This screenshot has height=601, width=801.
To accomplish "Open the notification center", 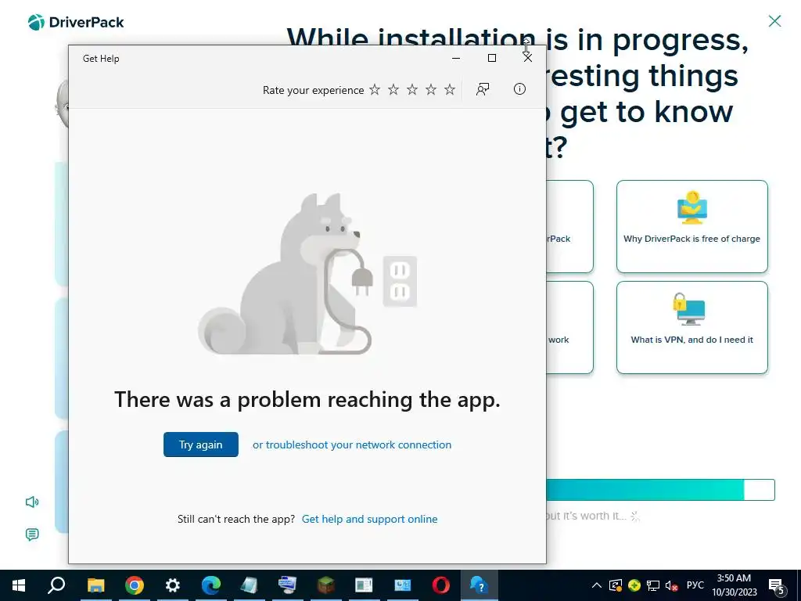I will [777, 585].
